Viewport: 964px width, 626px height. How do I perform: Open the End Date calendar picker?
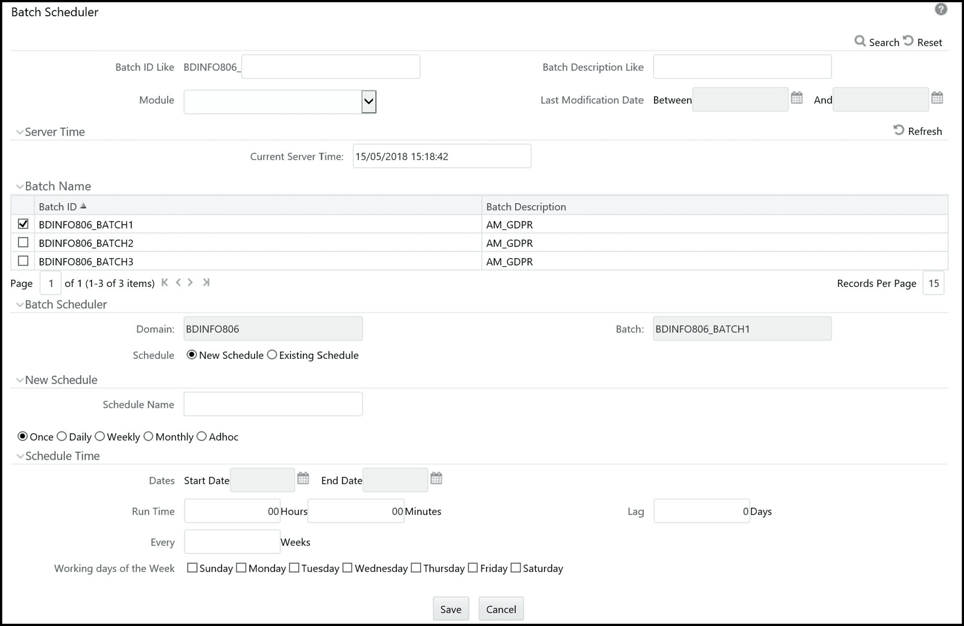point(436,478)
